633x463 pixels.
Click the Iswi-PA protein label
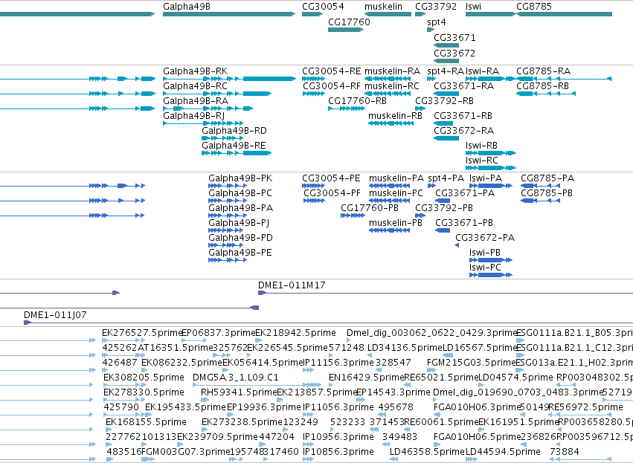[x=486, y=178]
